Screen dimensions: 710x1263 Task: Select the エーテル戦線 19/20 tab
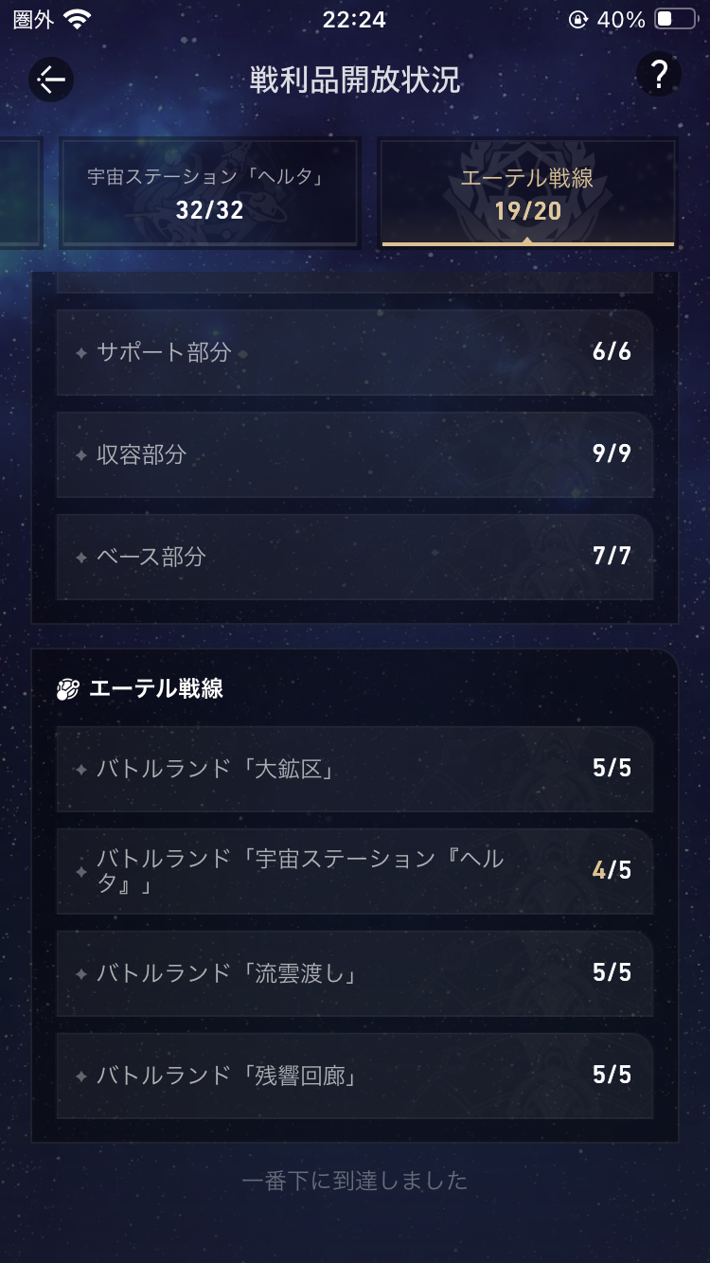coord(527,193)
